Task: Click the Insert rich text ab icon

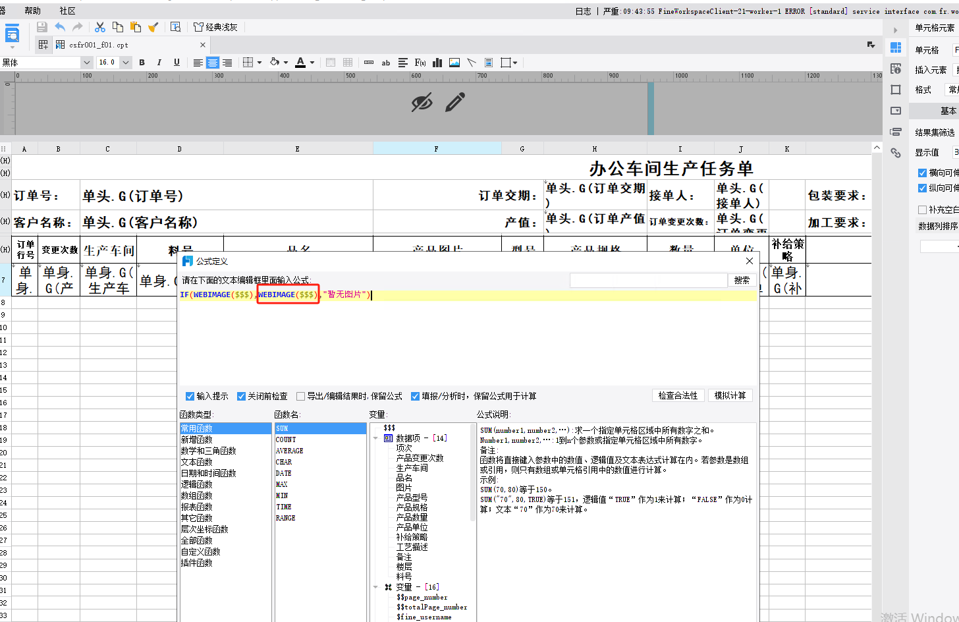Action: coord(386,63)
